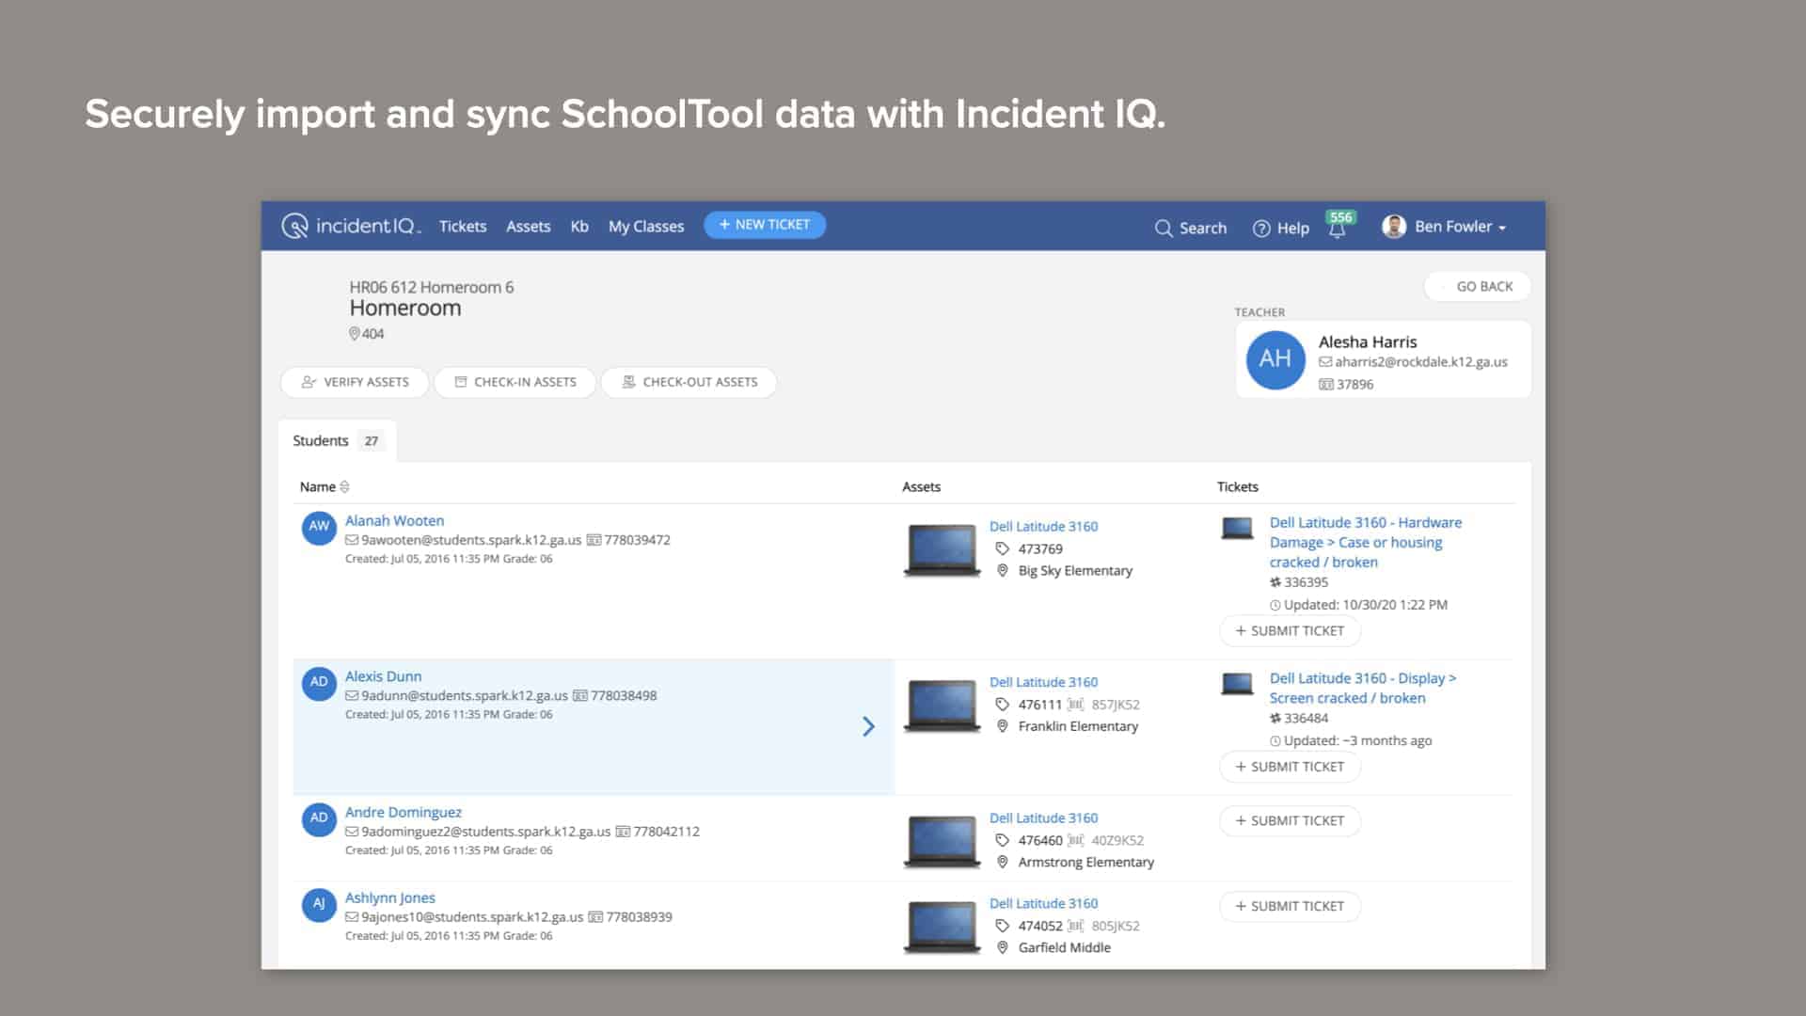Toggle the Name column sort order
The height and width of the screenshot is (1016, 1806).
click(343, 486)
